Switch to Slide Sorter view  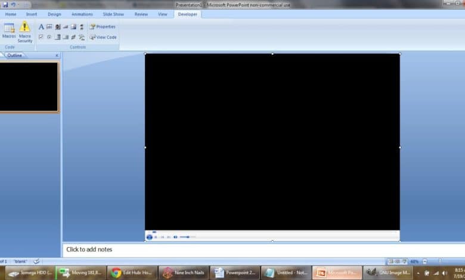tap(398, 262)
